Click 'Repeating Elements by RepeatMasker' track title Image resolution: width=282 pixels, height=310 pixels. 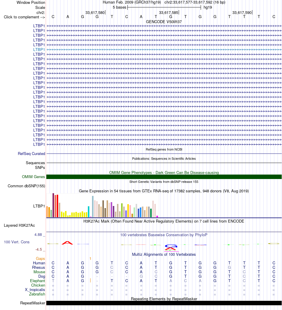[x=164, y=299]
